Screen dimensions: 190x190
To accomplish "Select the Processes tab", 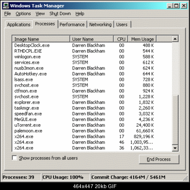I will tap(45, 24).
